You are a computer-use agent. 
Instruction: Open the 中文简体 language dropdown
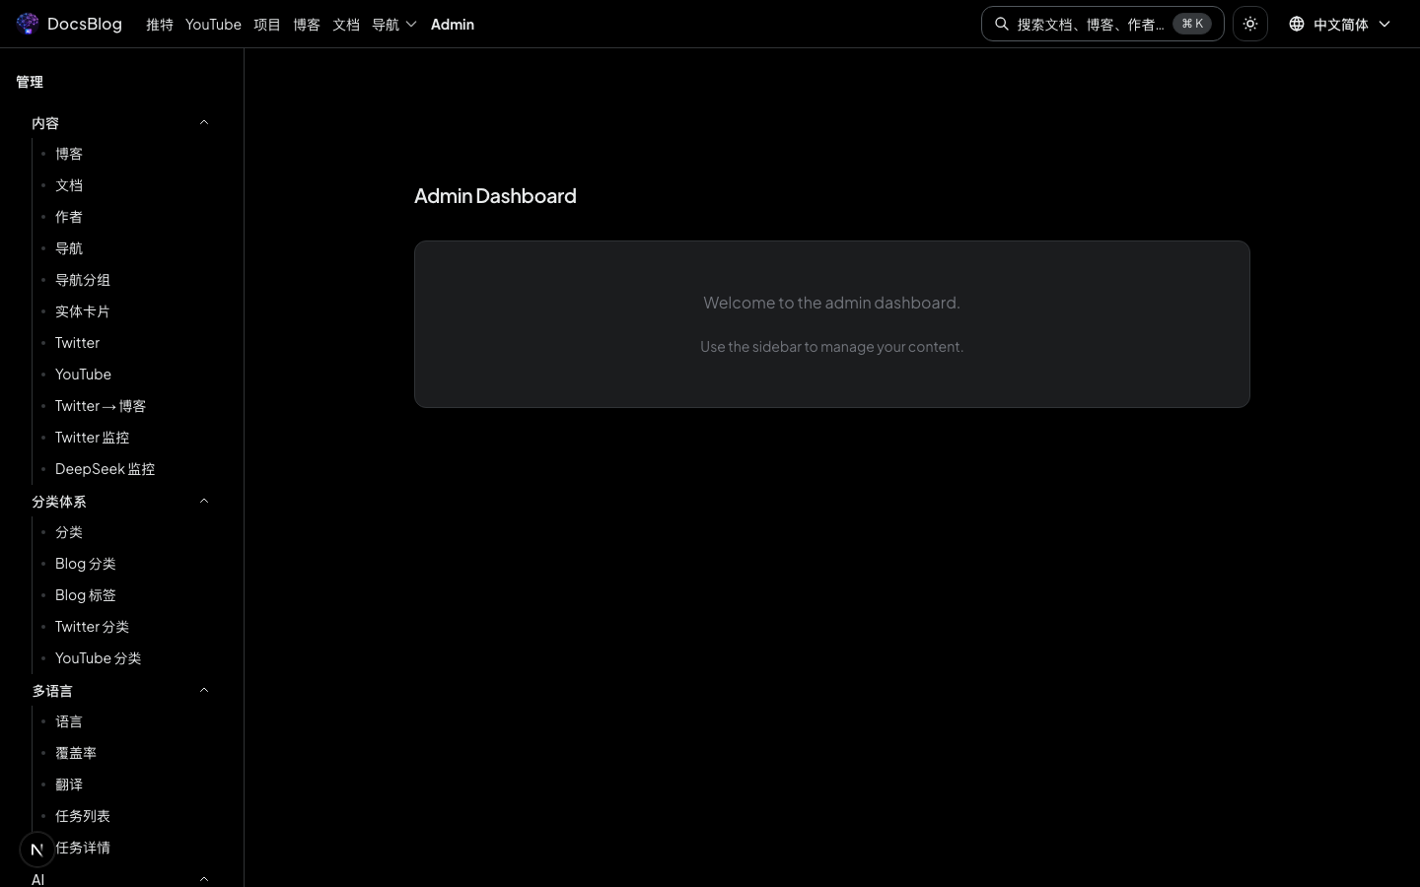[1341, 24]
